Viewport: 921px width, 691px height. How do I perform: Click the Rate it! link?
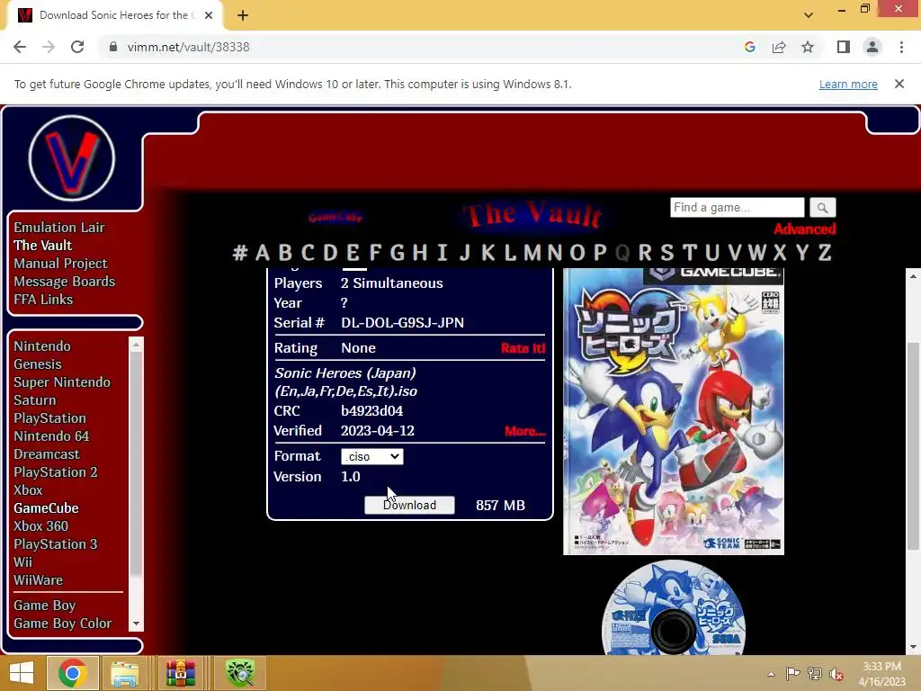523,348
